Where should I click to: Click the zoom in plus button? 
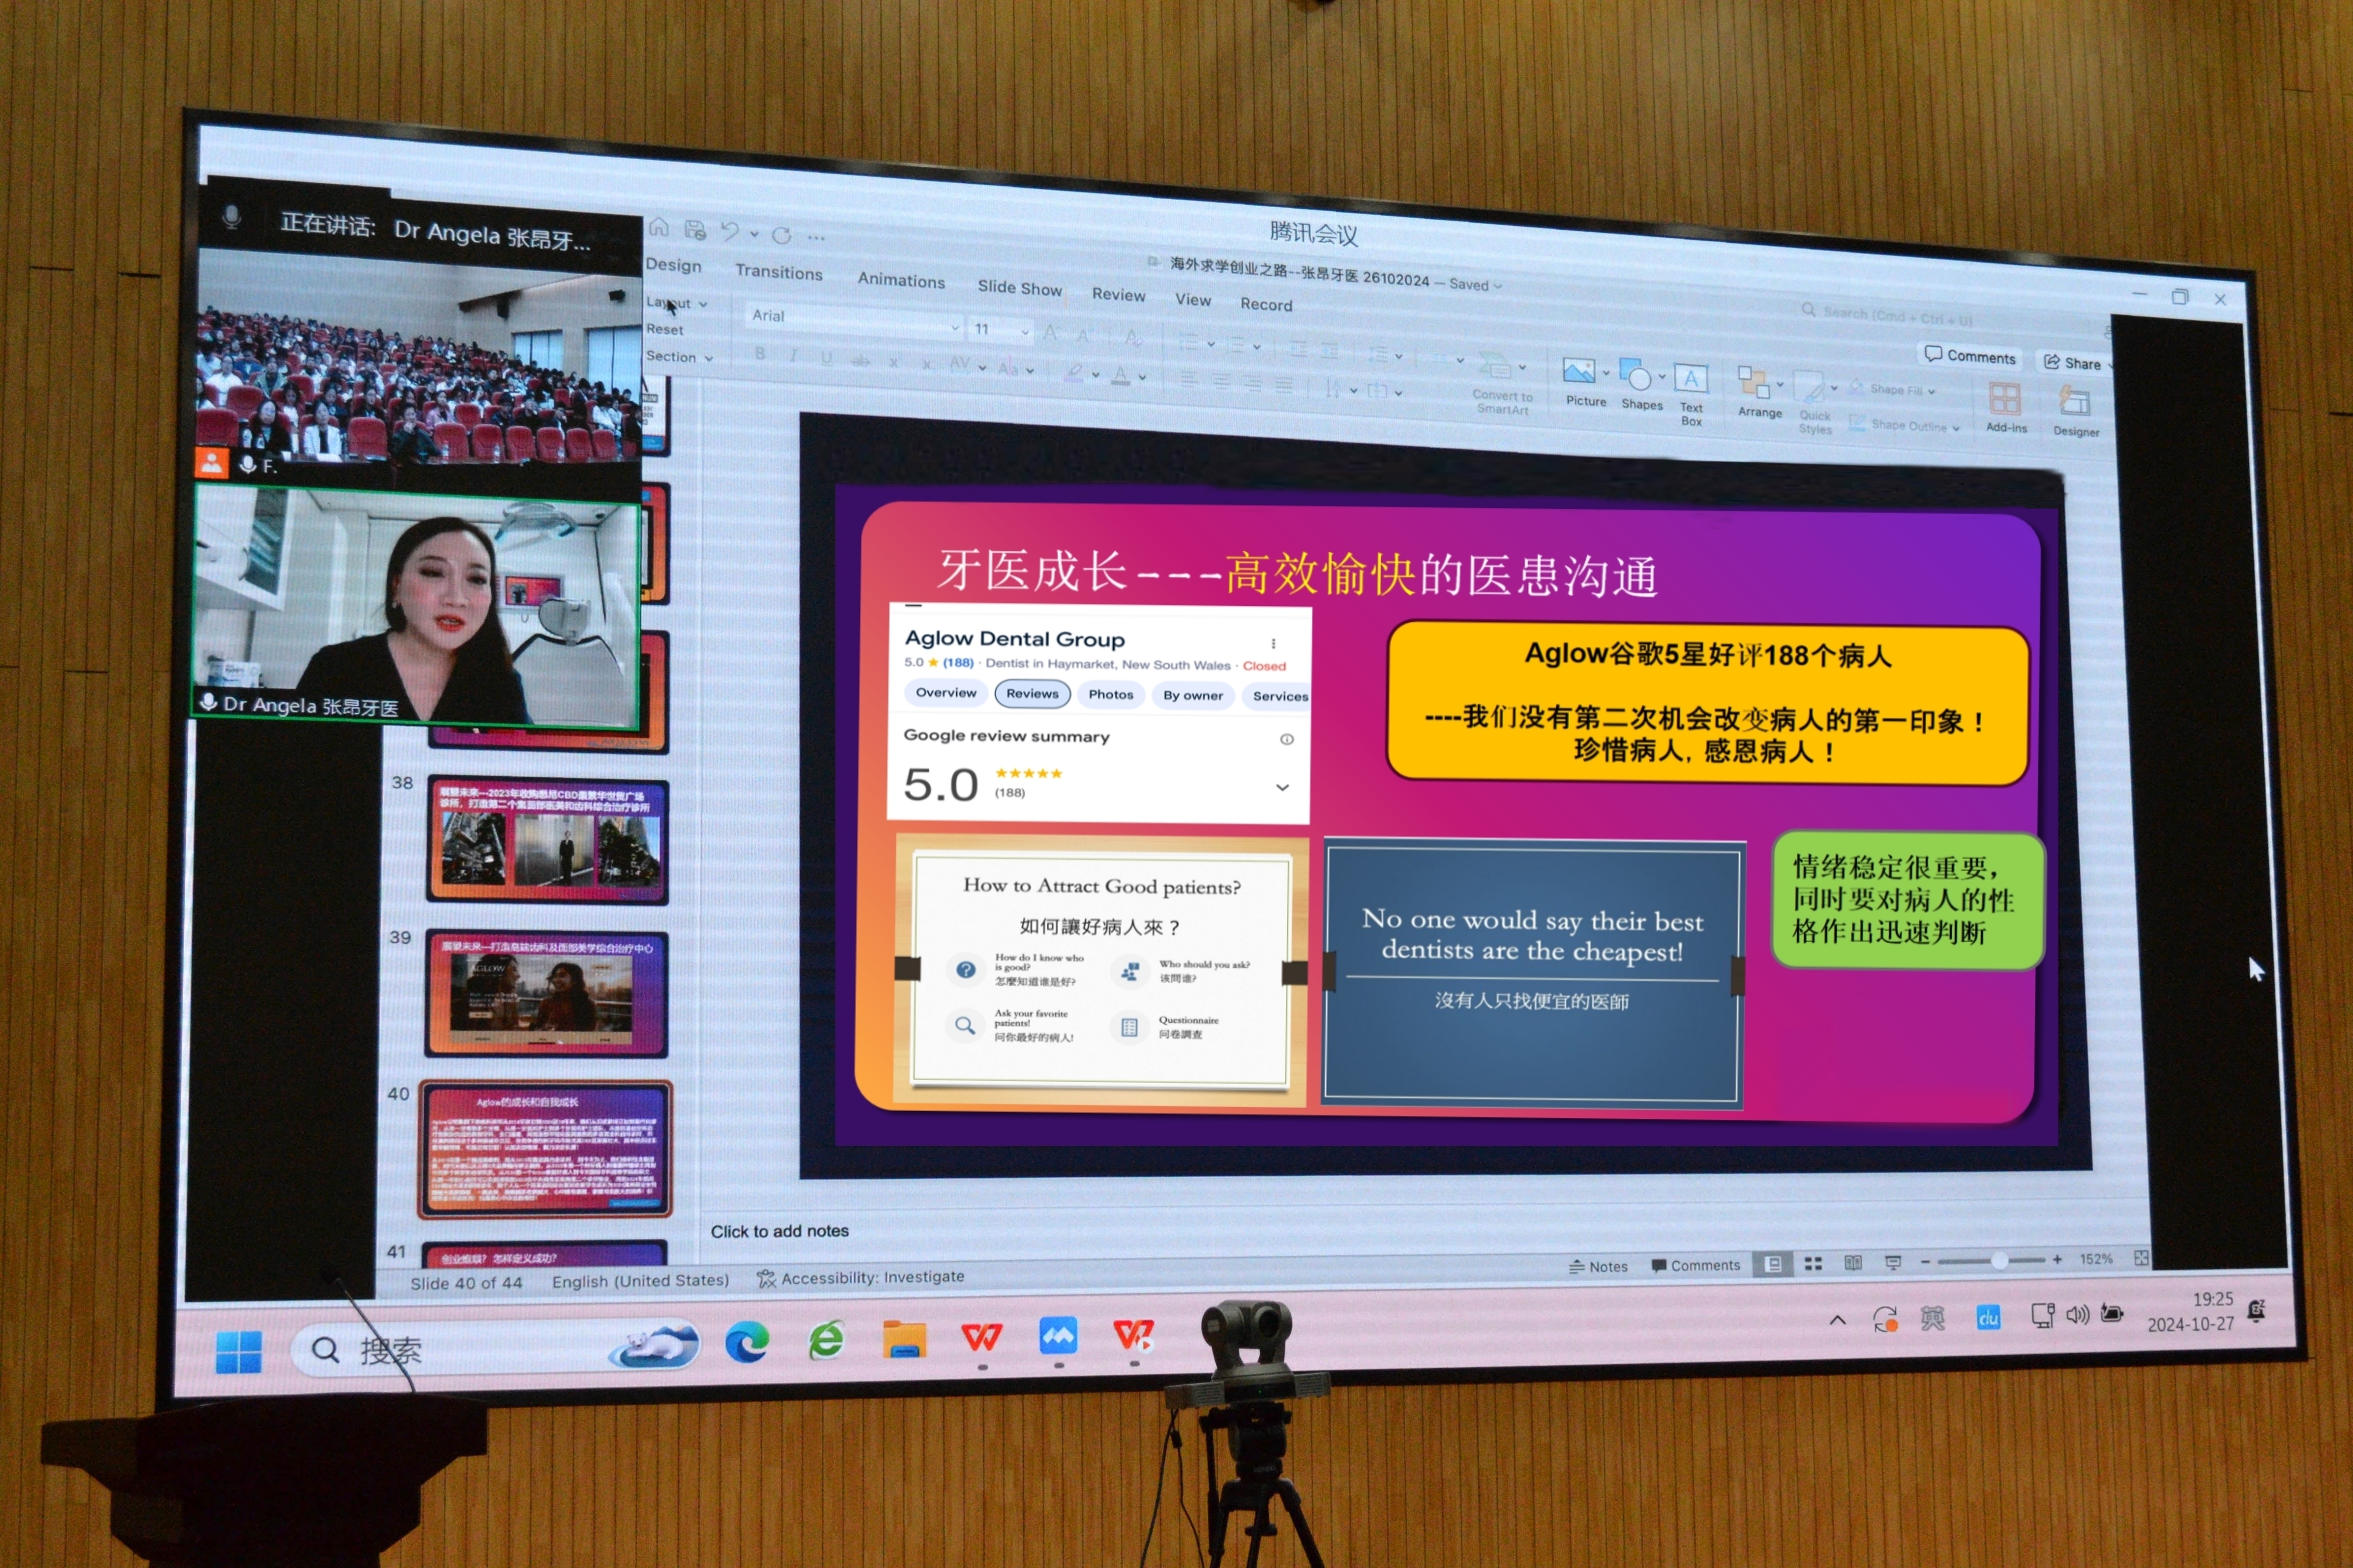2057,1260
